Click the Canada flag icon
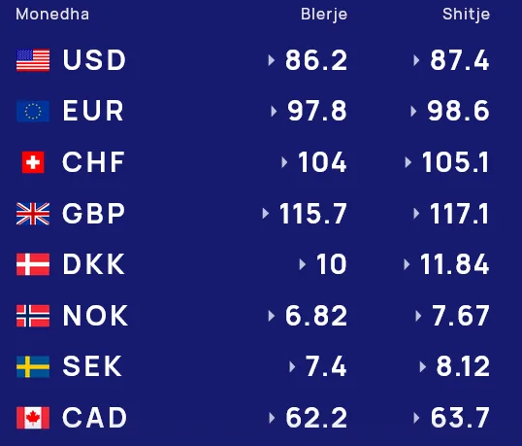The width and height of the screenshot is (522, 446). [33, 418]
